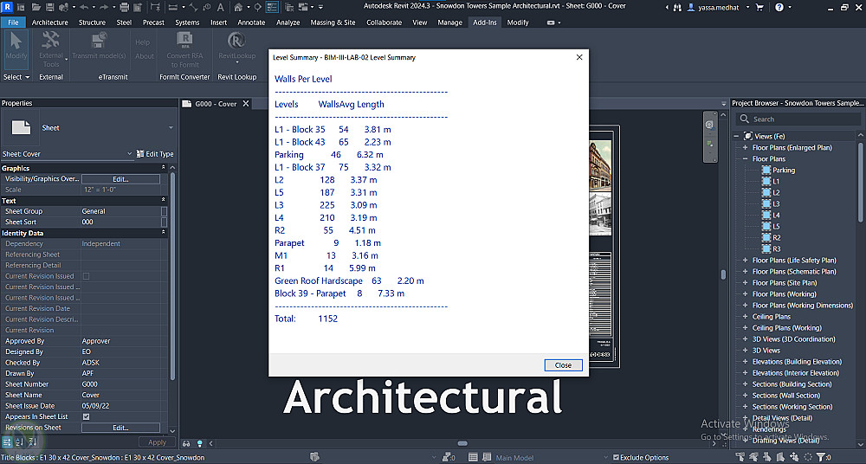
Task: Click the Properties panel vertical scrollbar
Action: point(172,276)
